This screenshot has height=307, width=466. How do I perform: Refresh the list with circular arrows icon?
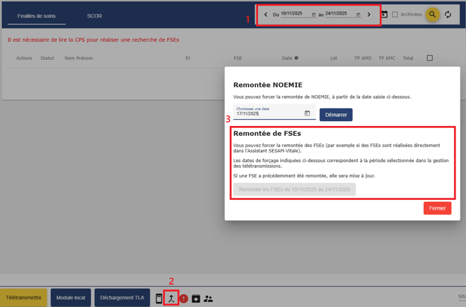tap(448, 15)
